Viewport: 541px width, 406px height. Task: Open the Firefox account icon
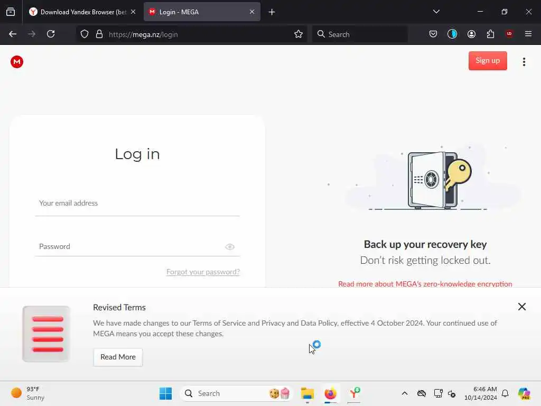tap(471, 34)
